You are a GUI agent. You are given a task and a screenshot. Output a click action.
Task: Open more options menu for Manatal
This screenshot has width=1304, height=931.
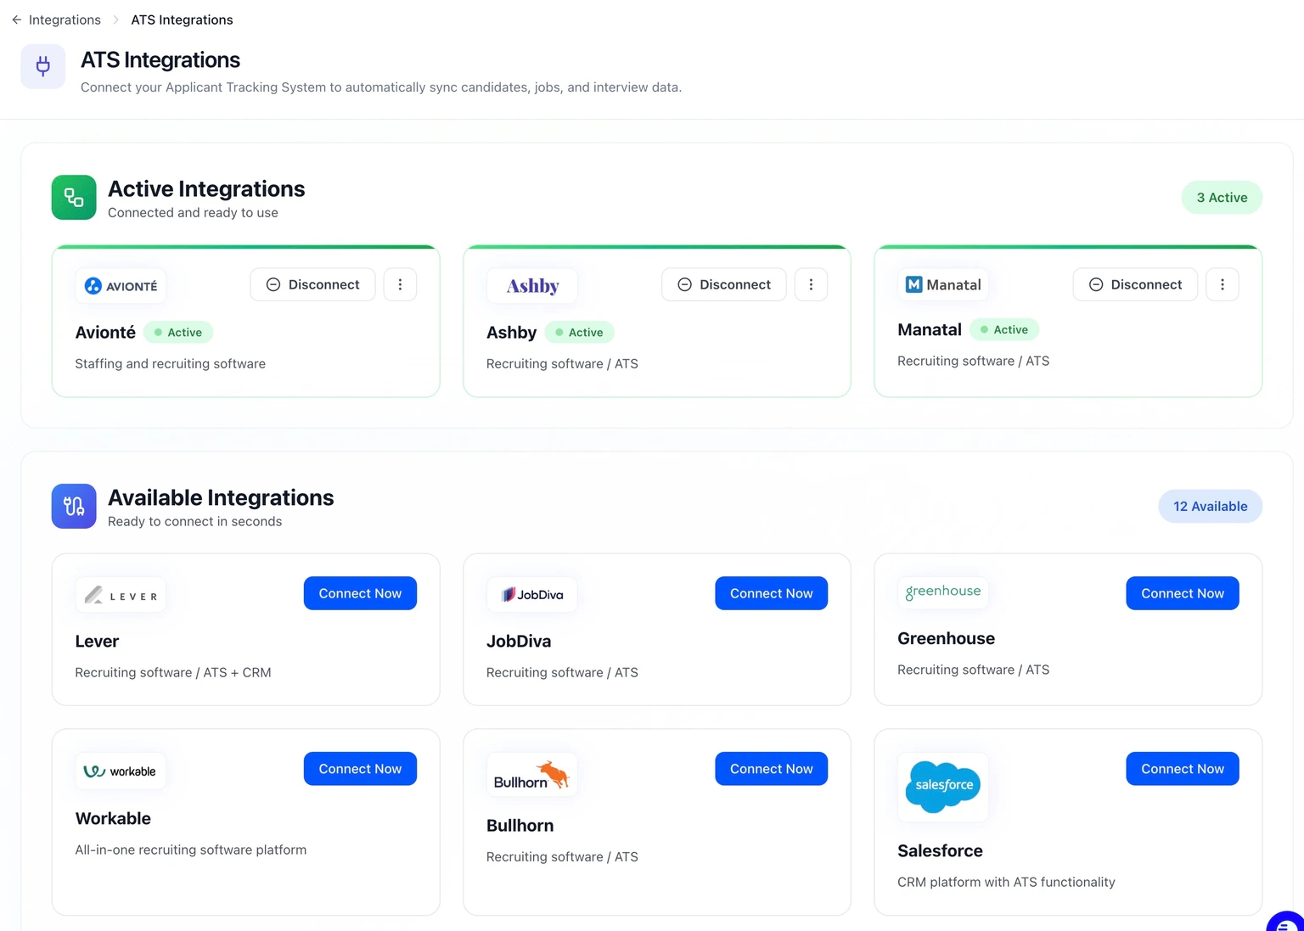point(1222,284)
